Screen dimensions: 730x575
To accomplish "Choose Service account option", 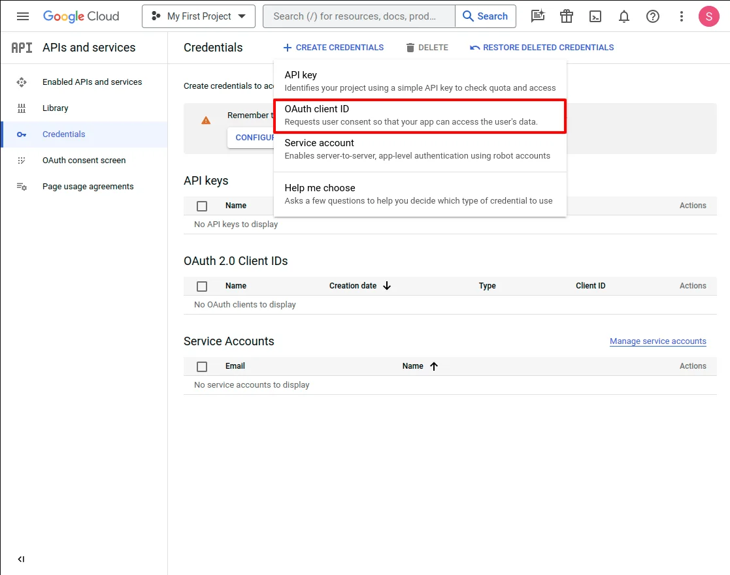I will click(x=420, y=149).
